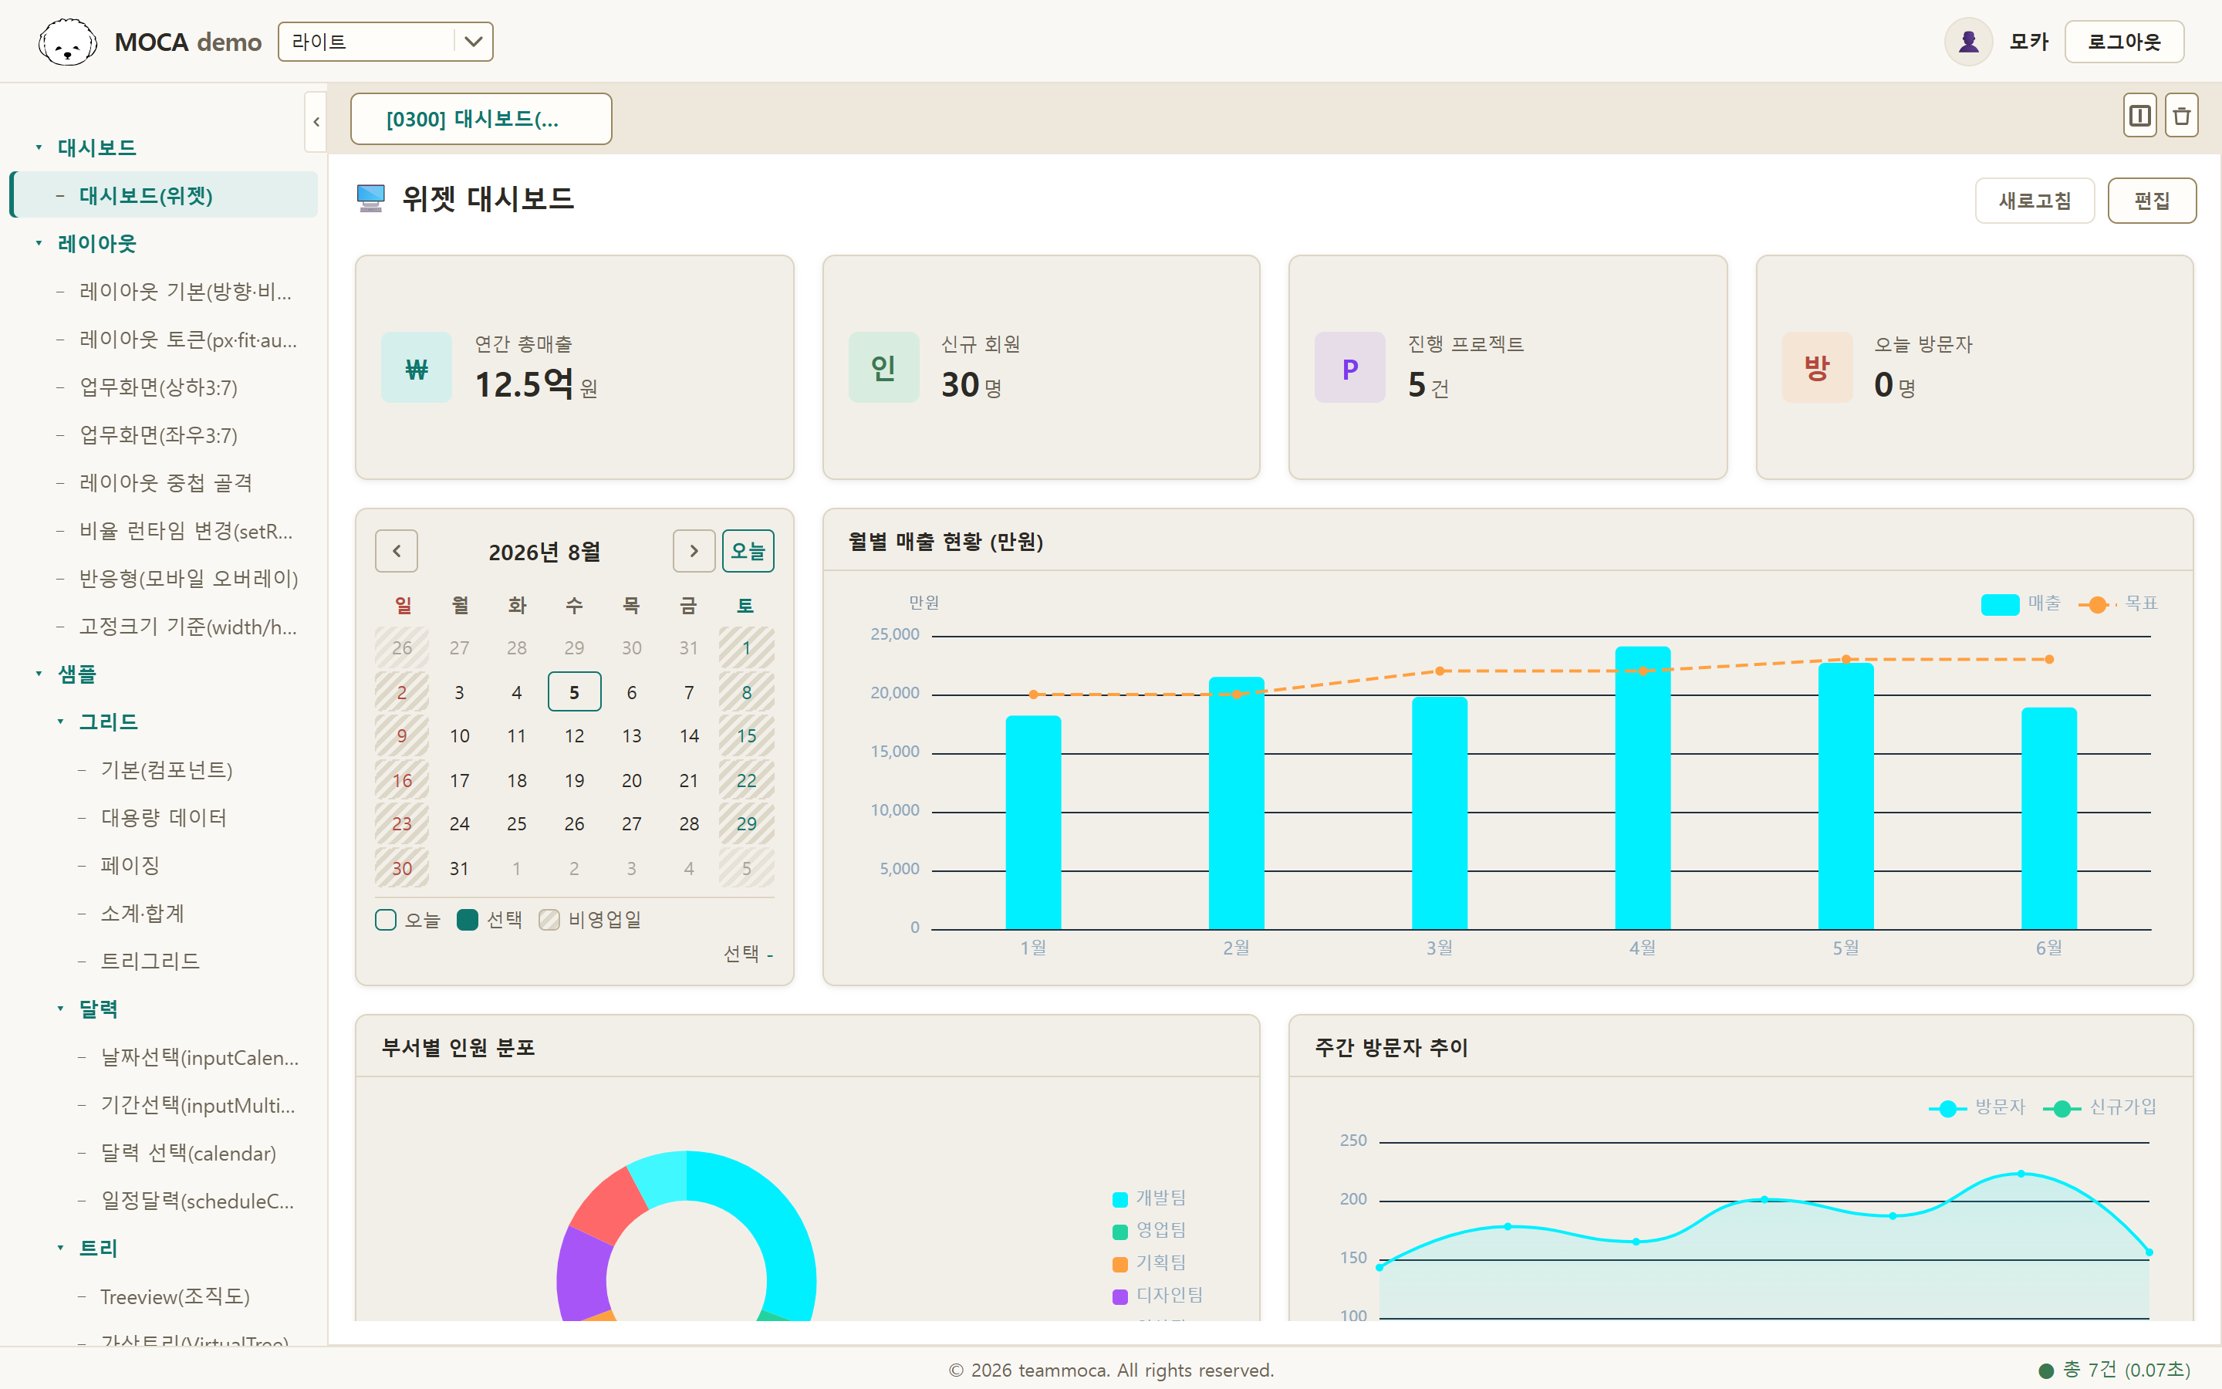Collapse the 그리드 tree group

point(61,722)
